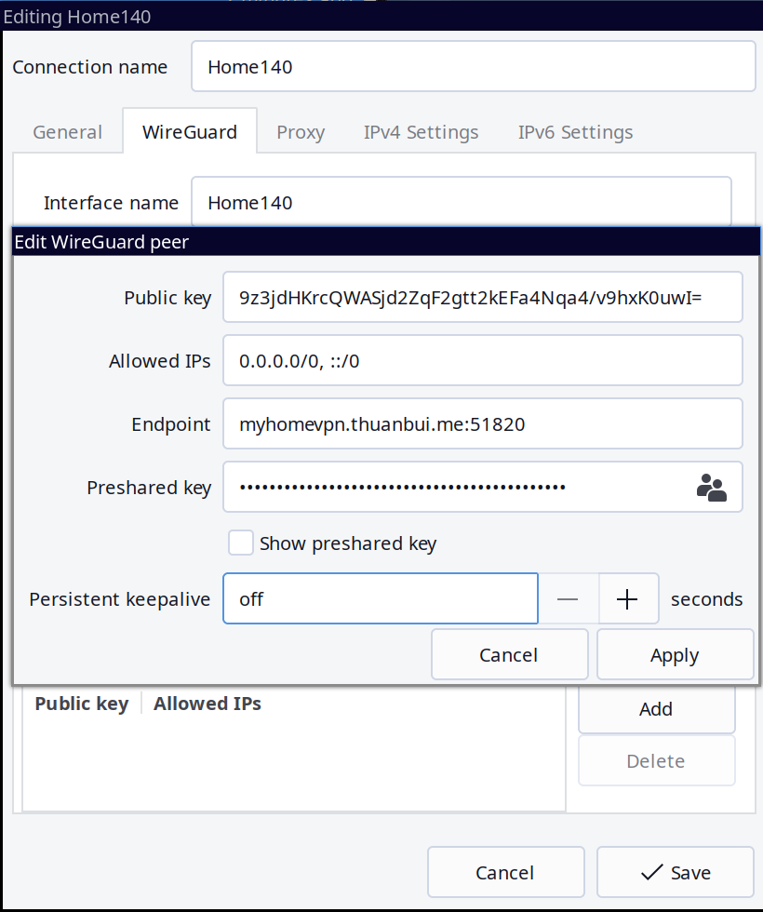
Task: Click the Endpoint text field
Action: click(482, 424)
